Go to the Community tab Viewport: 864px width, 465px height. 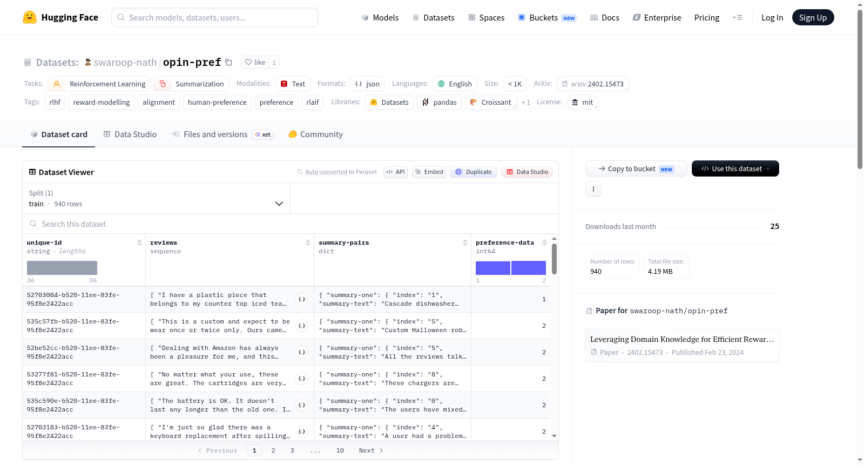316,134
